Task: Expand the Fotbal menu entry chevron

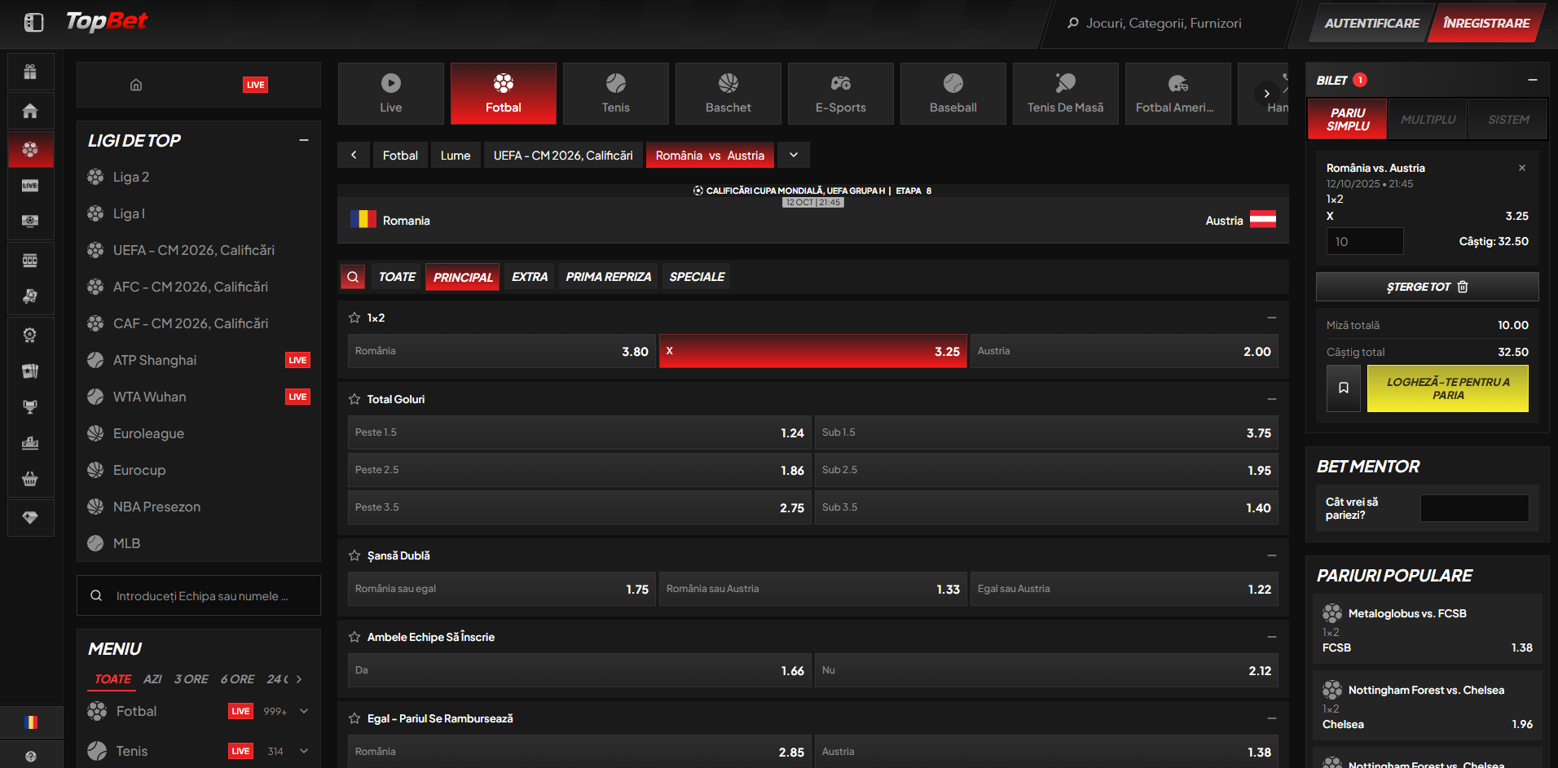Action: [304, 711]
